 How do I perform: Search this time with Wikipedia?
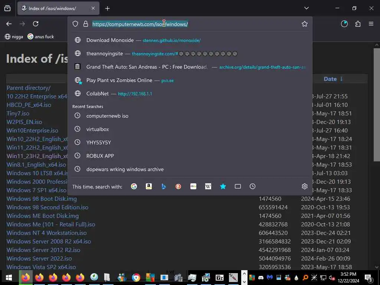(208, 186)
